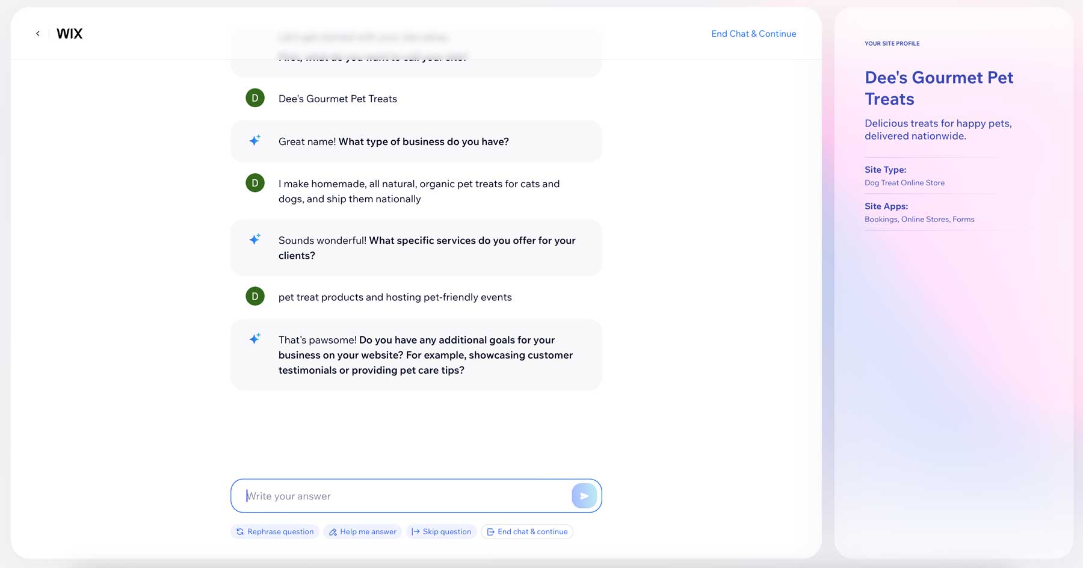Click the send arrow button in the answer field

[583, 495]
